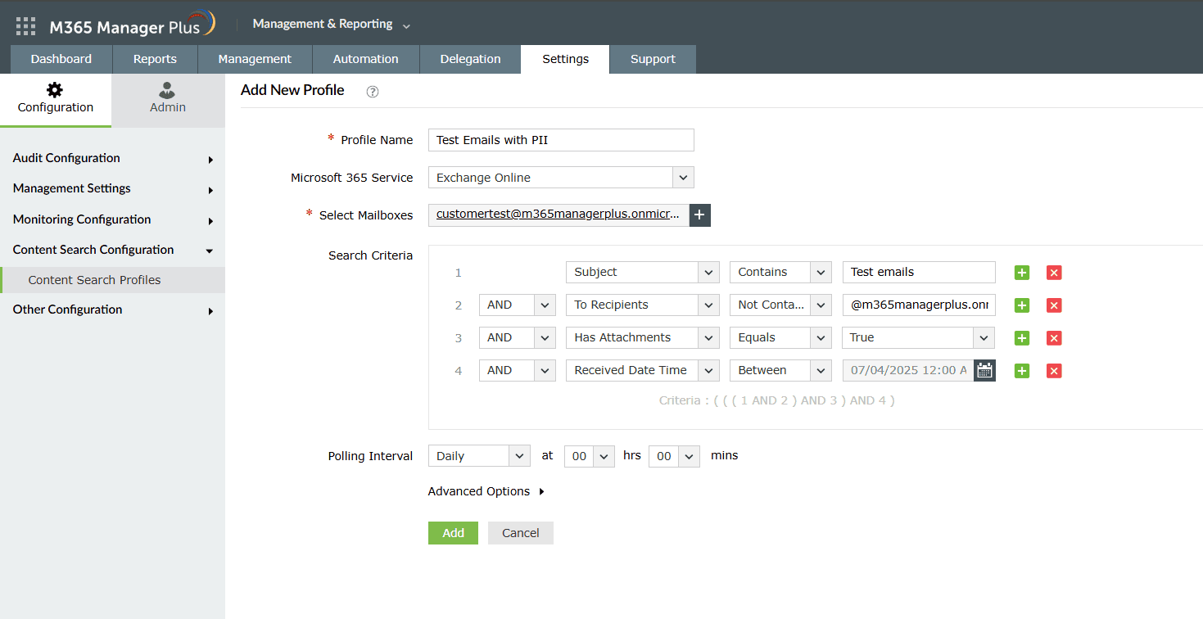Add a criterion after the Subject row
This screenshot has width=1203, height=619.
point(1021,273)
